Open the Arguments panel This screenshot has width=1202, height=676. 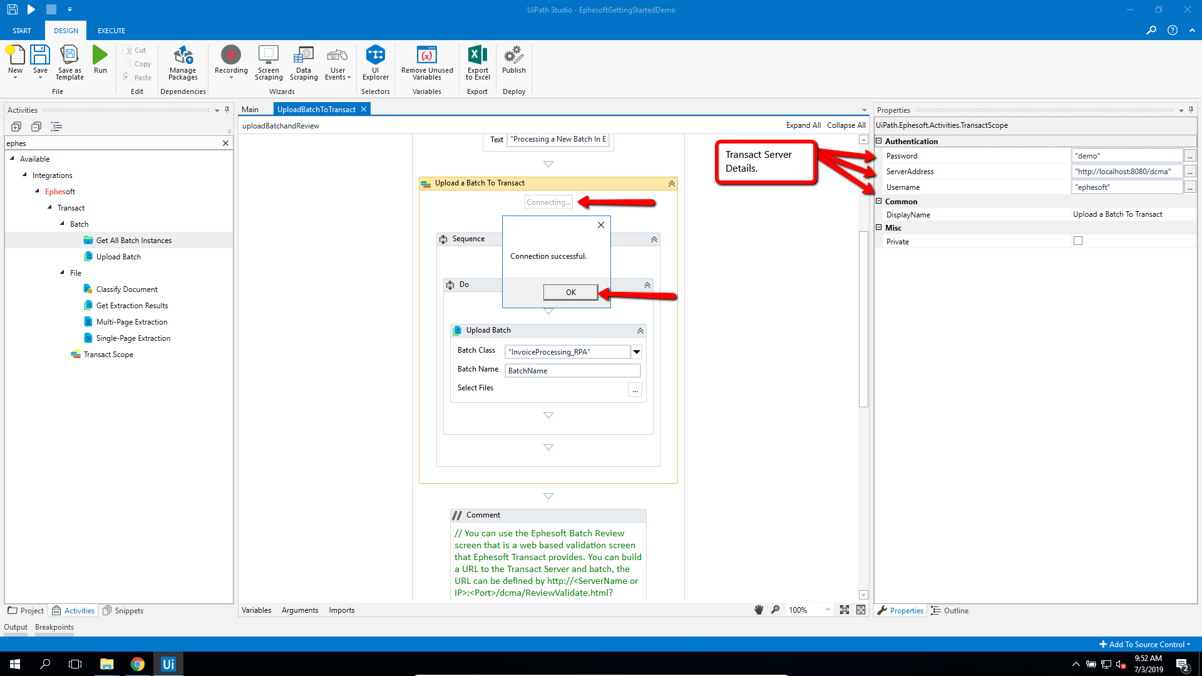300,610
